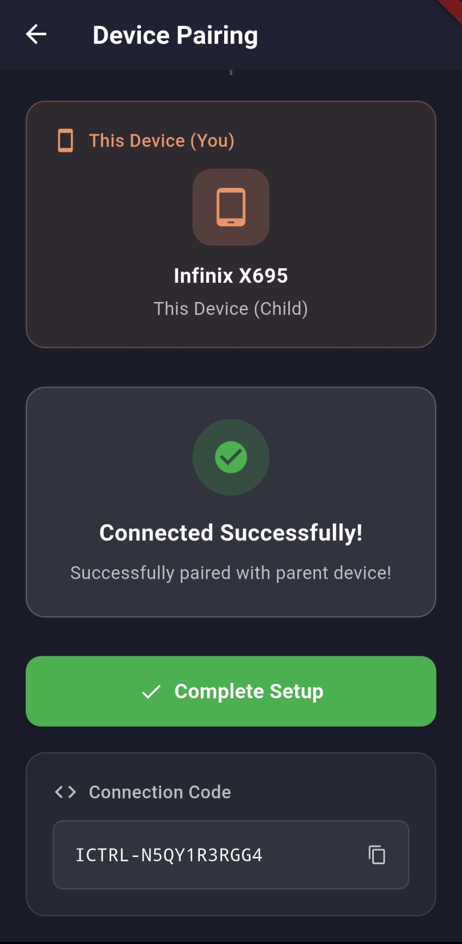Tap the This Device (Child) subtitle
The image size is (462, 944).
[x=231, y=308]
